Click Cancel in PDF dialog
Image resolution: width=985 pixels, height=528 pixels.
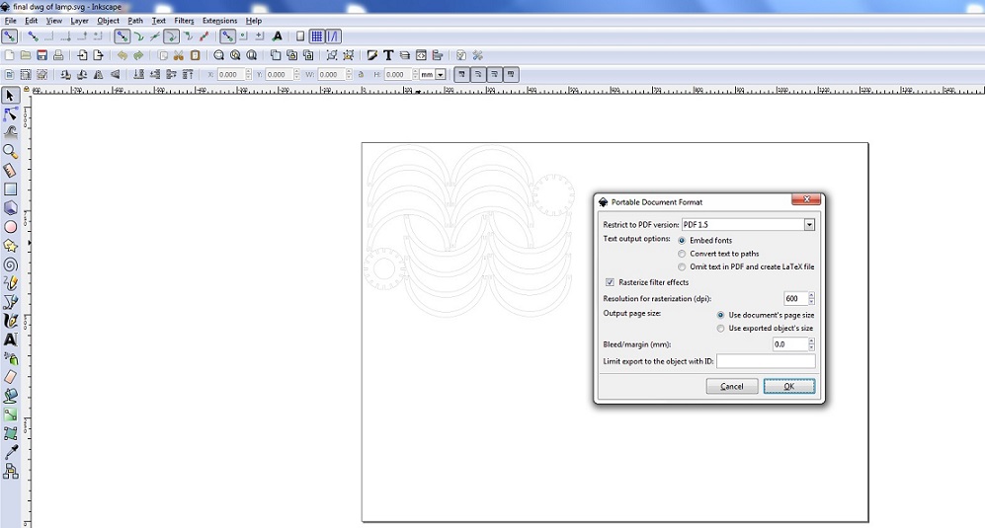pyautogui.click(x=732, y=386)
